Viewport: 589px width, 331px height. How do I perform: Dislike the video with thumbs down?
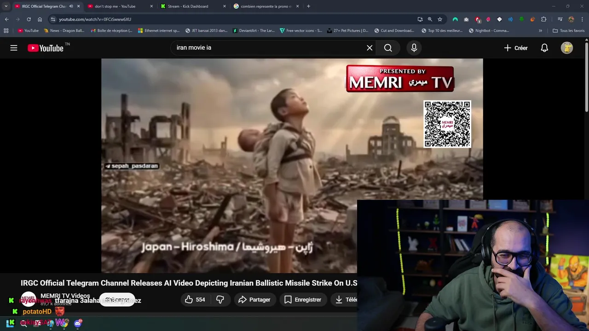[220, 300]
